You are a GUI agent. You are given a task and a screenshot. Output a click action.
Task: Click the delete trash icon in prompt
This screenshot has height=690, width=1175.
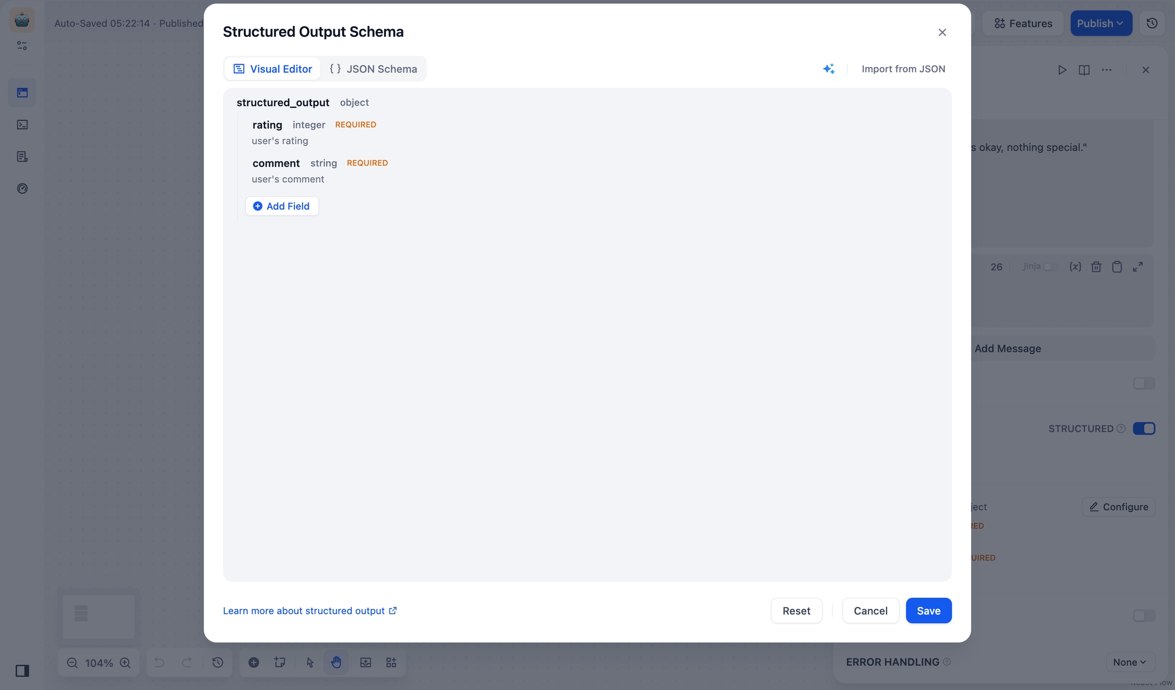(1096, 267)
